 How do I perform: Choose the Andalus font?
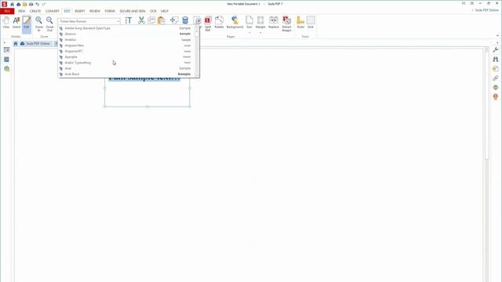pyautogui.click(x=125, y=40)
